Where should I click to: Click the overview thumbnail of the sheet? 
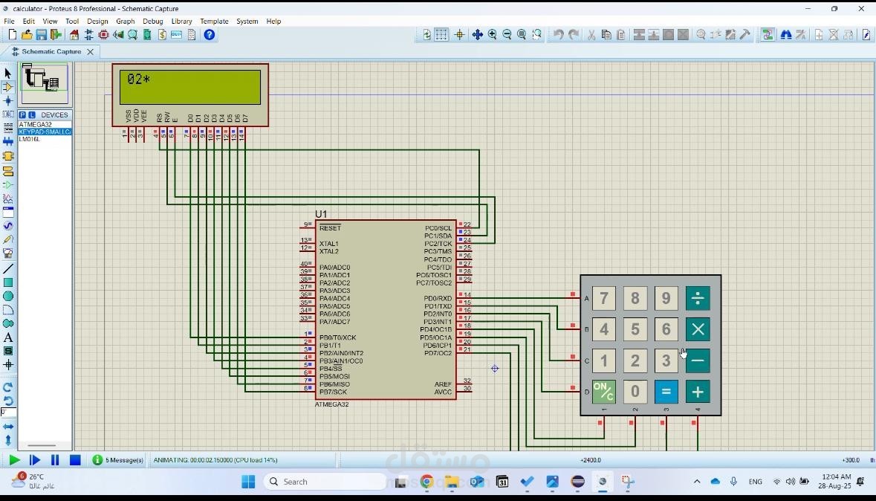[45, 84]
